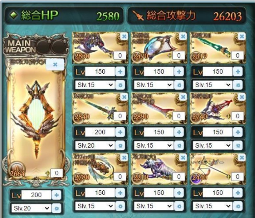The image size is (255, 218).
Task: Open the Slv.15 dropdown under the 2470 harp
Action: tap(154, 85)
